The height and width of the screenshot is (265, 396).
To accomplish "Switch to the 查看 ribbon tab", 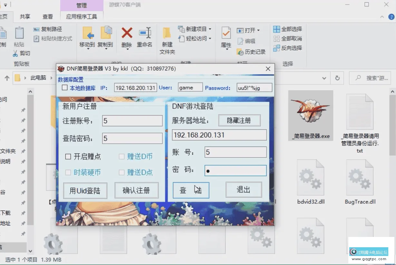I will point(48,17).
